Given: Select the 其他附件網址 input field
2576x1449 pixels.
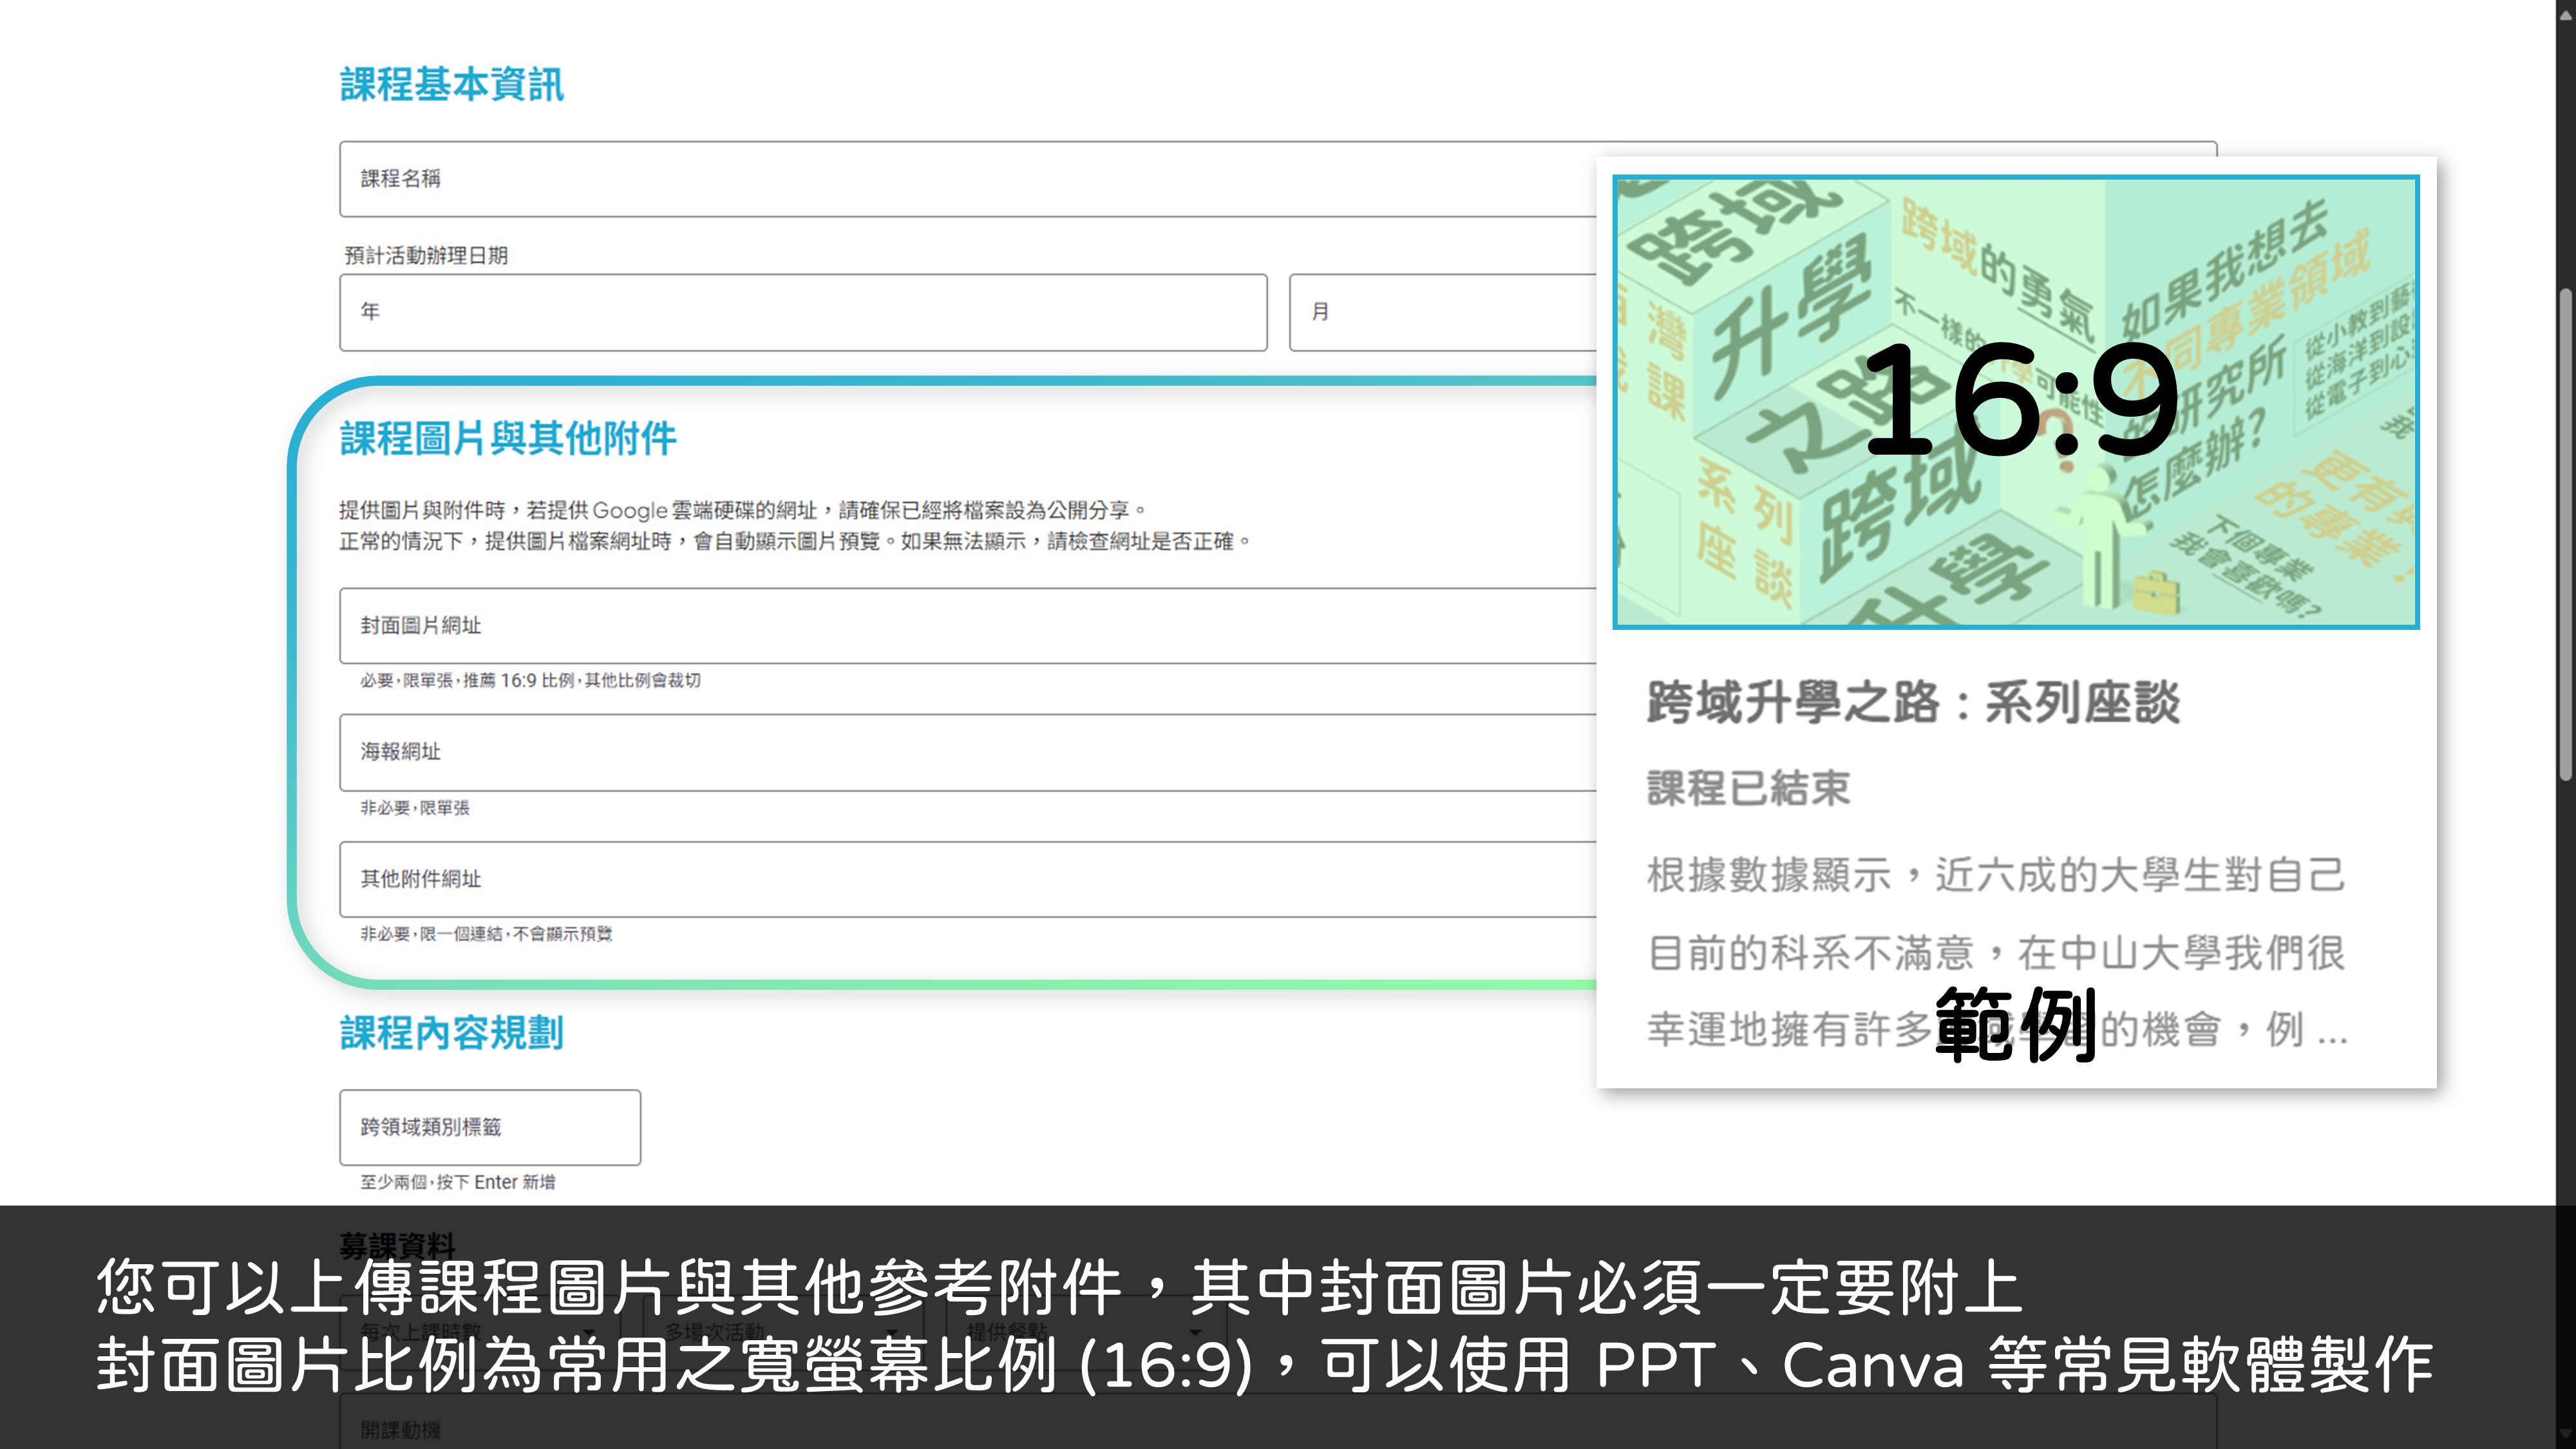Looking at the screenshot, I should tap(968, 879).
